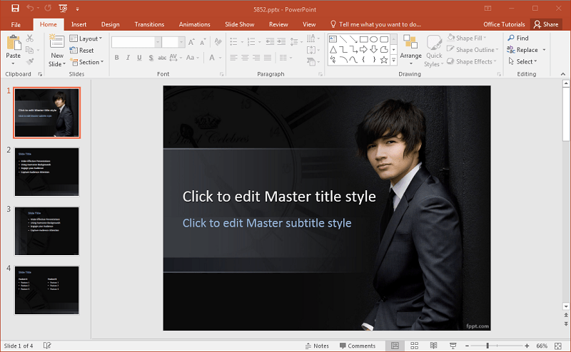The width and height of the screenshot is (571, 352).
Task: Toggle Normal view button in status bar
Action: point(395,346)
